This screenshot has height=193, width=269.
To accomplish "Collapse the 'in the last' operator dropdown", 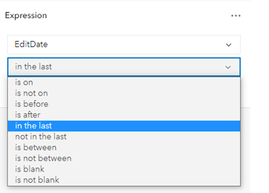I will (x=124, y=67).
